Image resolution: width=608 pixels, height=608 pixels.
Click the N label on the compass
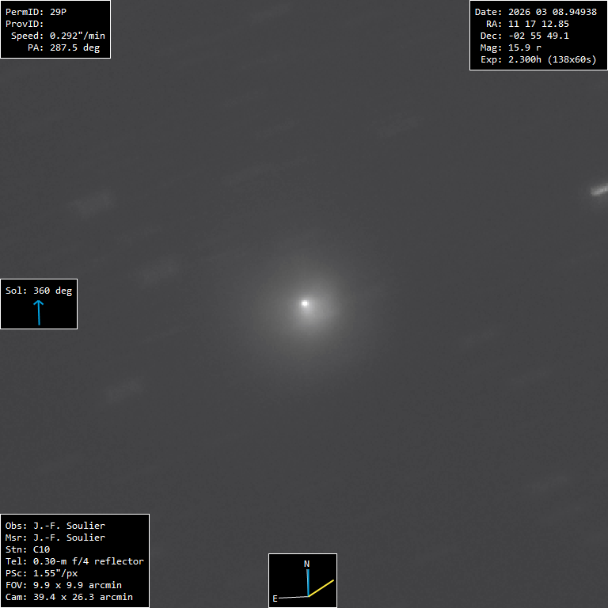click(307, 564)
